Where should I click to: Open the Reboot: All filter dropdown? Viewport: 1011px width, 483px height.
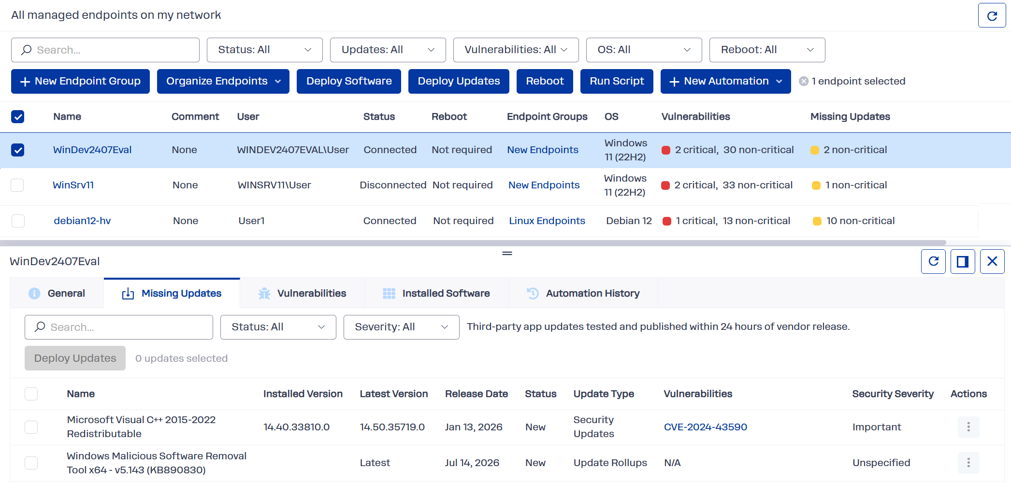767,50
